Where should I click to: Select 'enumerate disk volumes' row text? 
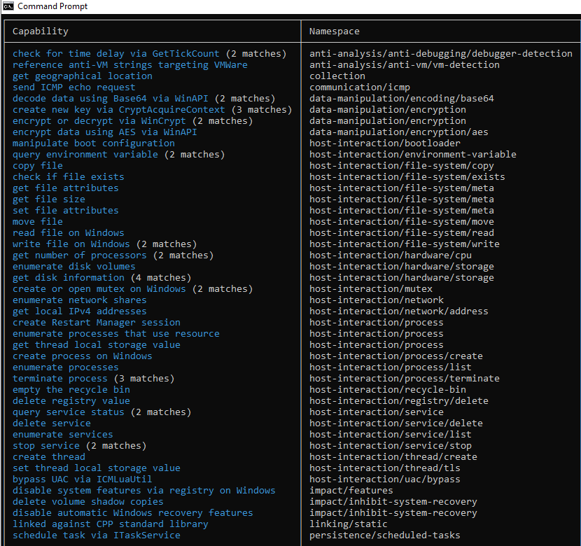coord(74,267)
